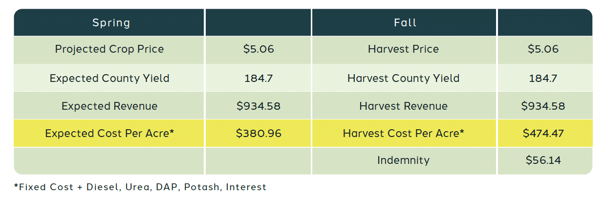Click the Spring column header

[109, 22]
